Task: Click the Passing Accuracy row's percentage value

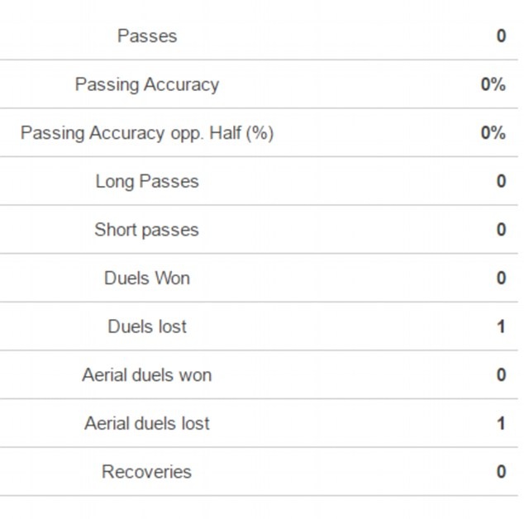Action: pyautogui.click(x=493, y=84)
